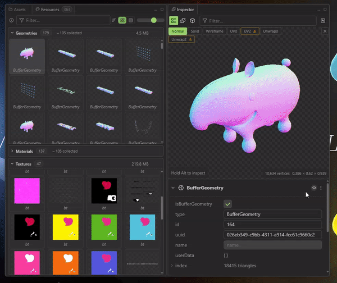Select the Inspector tab
The image size is (337, 283).
(x=183, y=10)
